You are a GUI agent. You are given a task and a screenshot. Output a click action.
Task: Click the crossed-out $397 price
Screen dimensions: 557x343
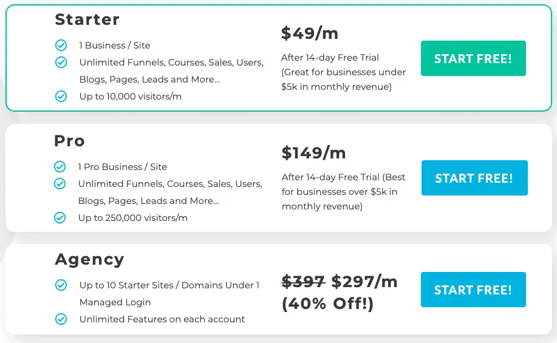(x=304, y=282)
